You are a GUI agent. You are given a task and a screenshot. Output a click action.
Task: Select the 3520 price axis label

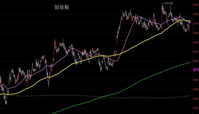click(196, 5)
